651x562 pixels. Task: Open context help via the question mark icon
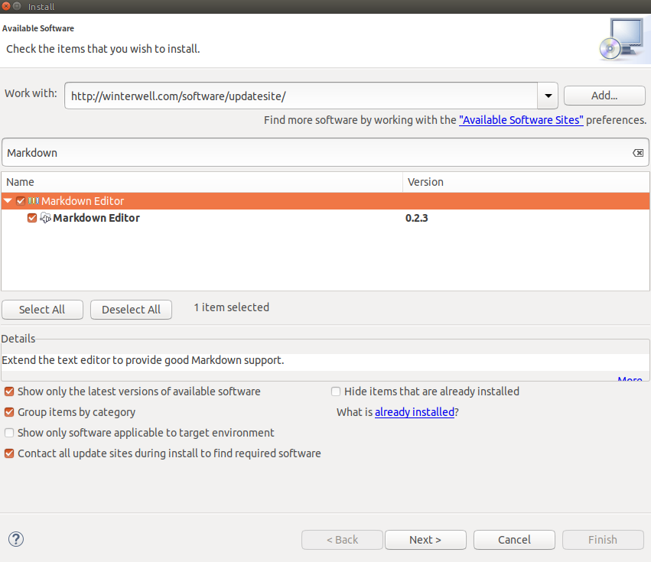(x=15, y=539)
